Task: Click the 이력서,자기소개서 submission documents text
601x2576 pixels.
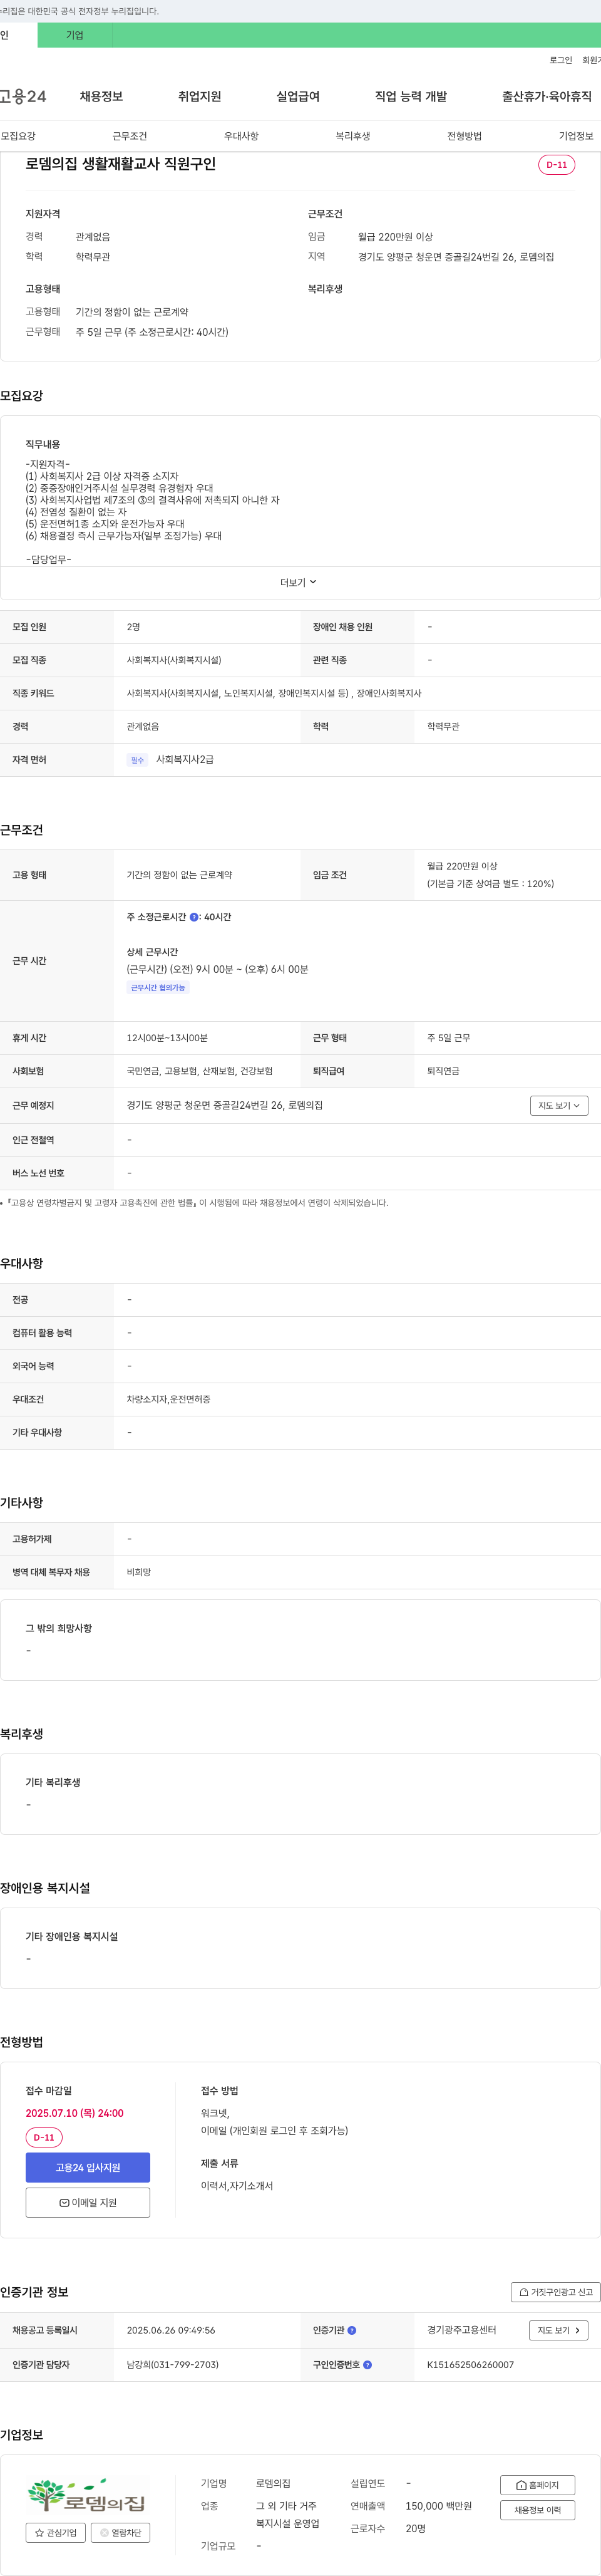Action: tap(237, 2185)
